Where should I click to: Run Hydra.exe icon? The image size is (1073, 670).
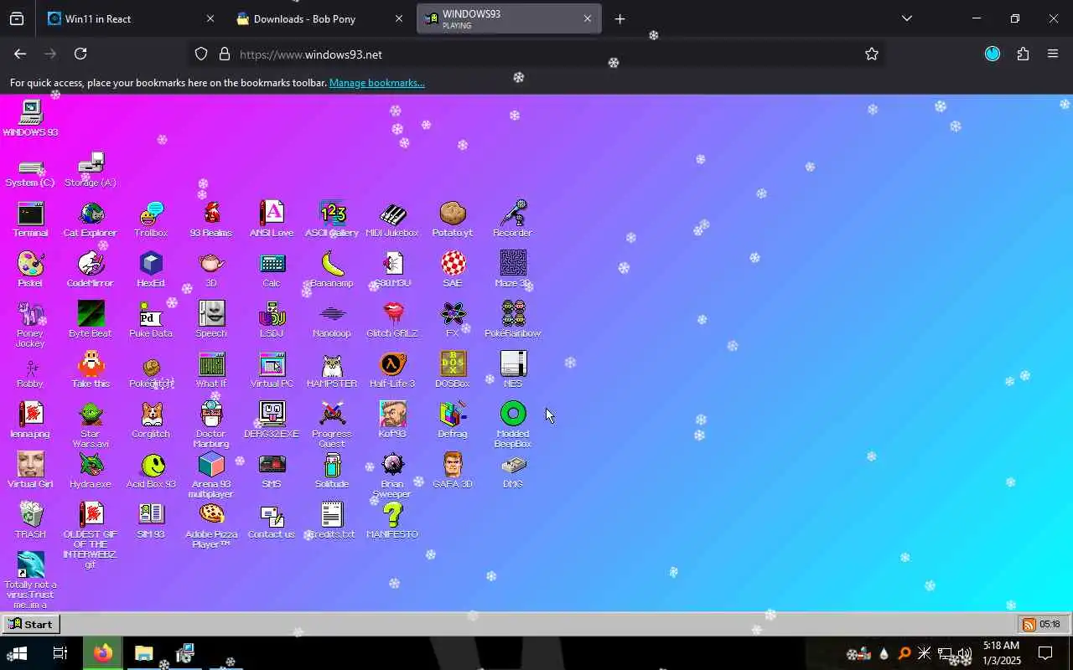91,471
